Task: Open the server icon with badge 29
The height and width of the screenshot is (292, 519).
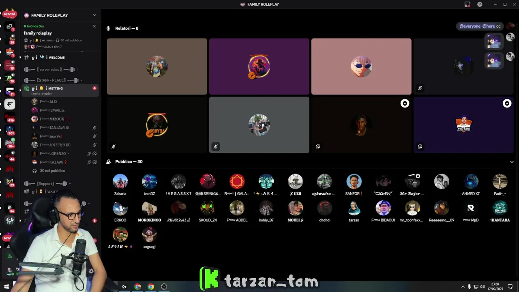Action: [x=10, y=182]
